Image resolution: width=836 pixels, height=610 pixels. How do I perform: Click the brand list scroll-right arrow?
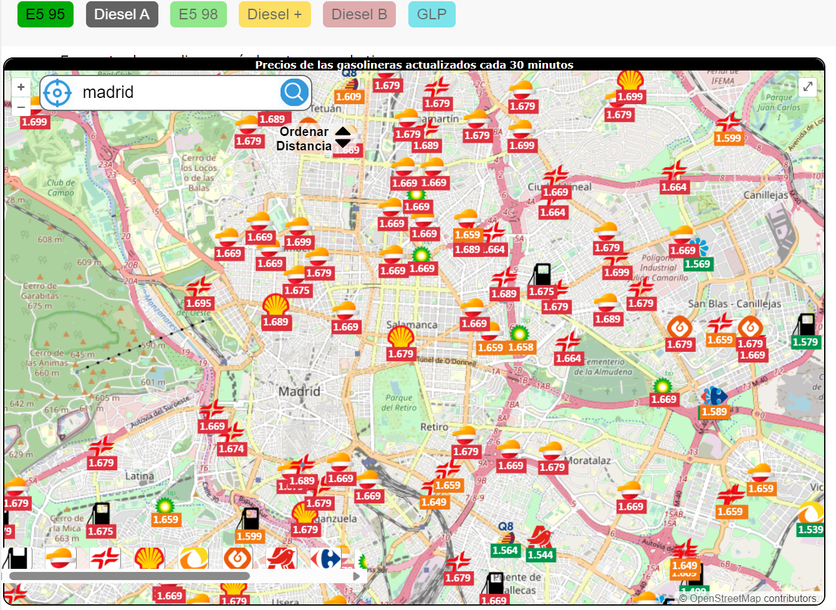pos(357,576)
